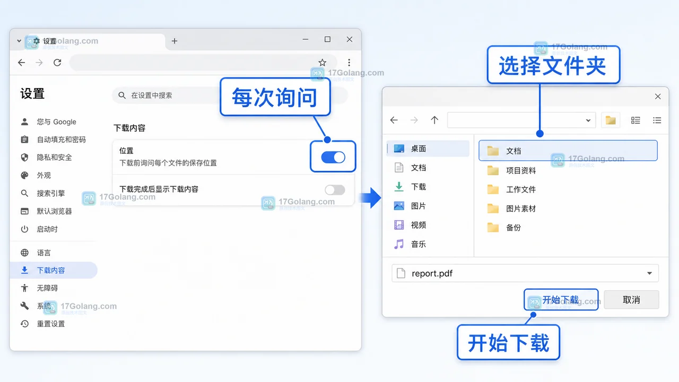Select 文档 in dialog sidebar
The image size is (679, 382).
(x=428, y=168)
